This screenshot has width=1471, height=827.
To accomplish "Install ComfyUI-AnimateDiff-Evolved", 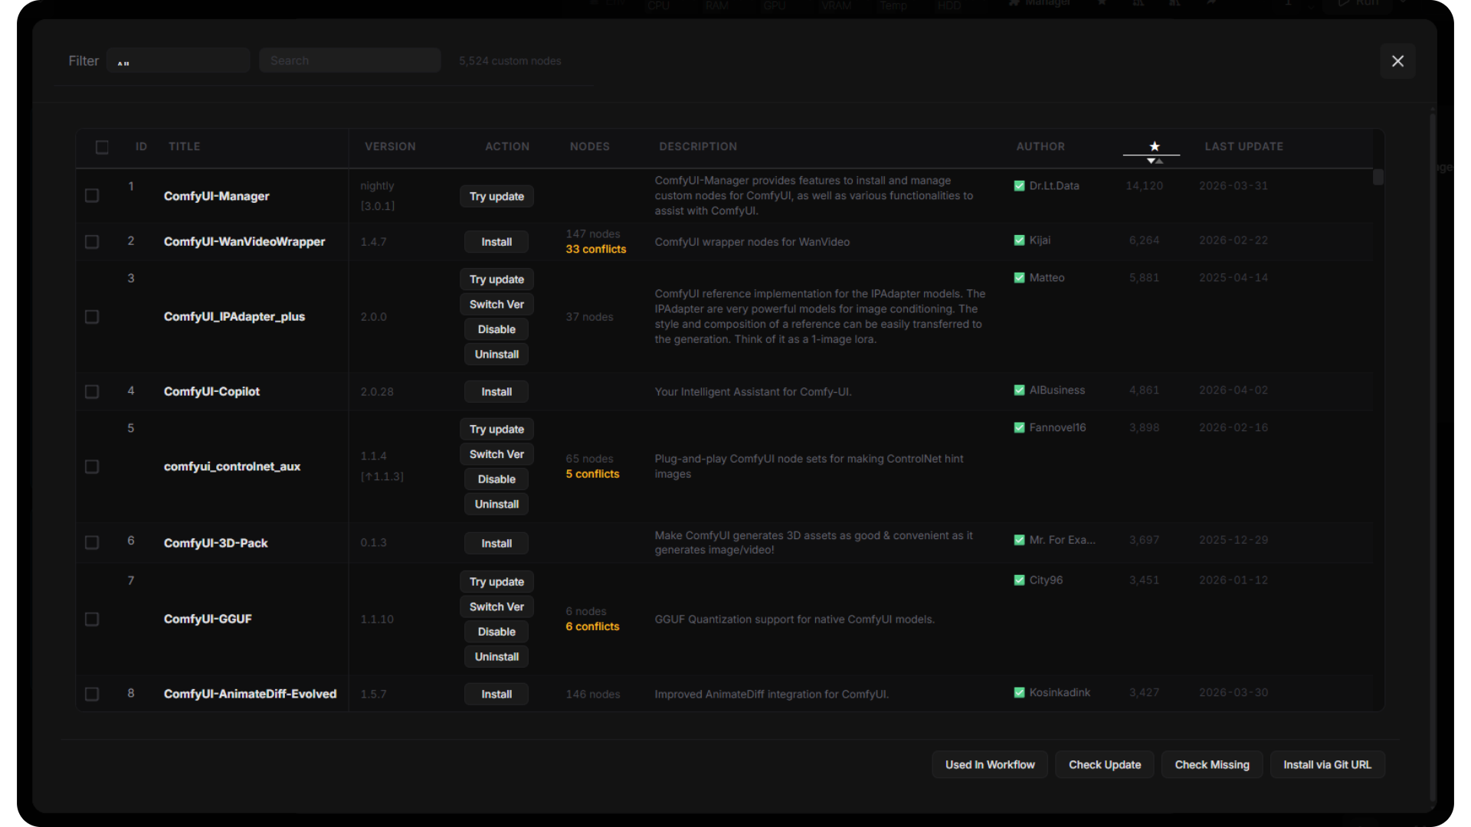I will 496,694.
